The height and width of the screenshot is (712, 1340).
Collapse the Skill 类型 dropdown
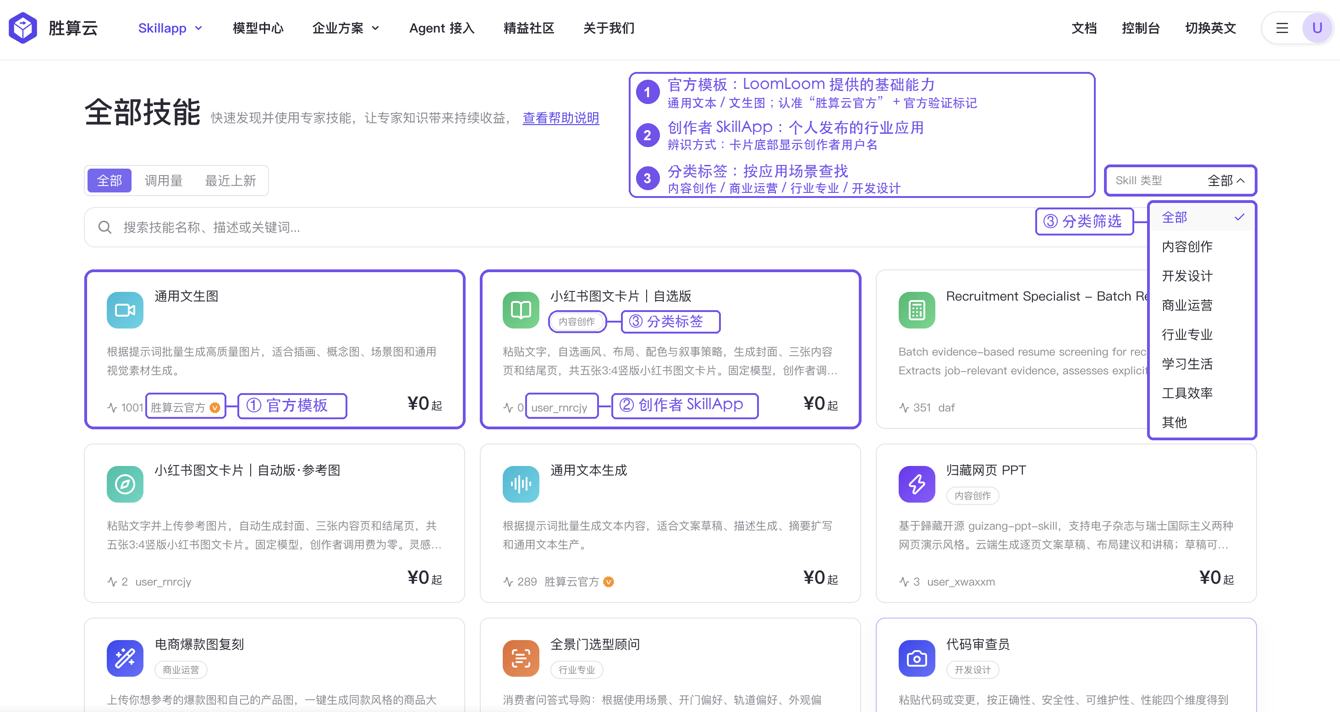pyautogui.click(x=1181, y=181)
